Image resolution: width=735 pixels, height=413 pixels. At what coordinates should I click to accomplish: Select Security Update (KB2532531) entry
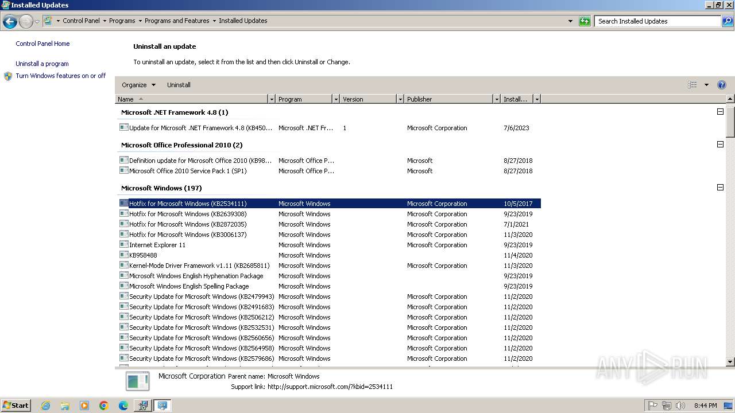click(x=329, y=328)
